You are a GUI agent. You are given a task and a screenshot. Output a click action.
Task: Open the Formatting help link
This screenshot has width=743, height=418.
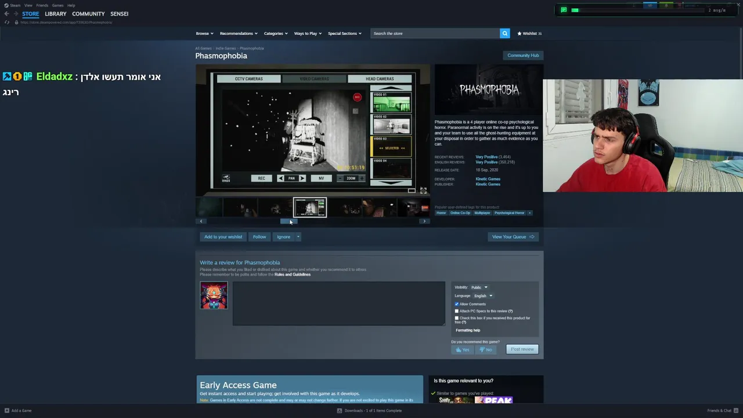tap(468, 330)
